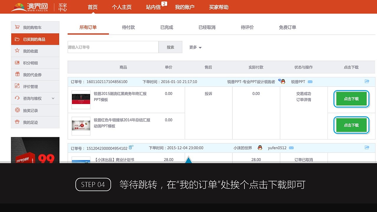This screenshot has width=377, height=212.
Task: Click the gift icon for 我的代金券
Action: 17,74
